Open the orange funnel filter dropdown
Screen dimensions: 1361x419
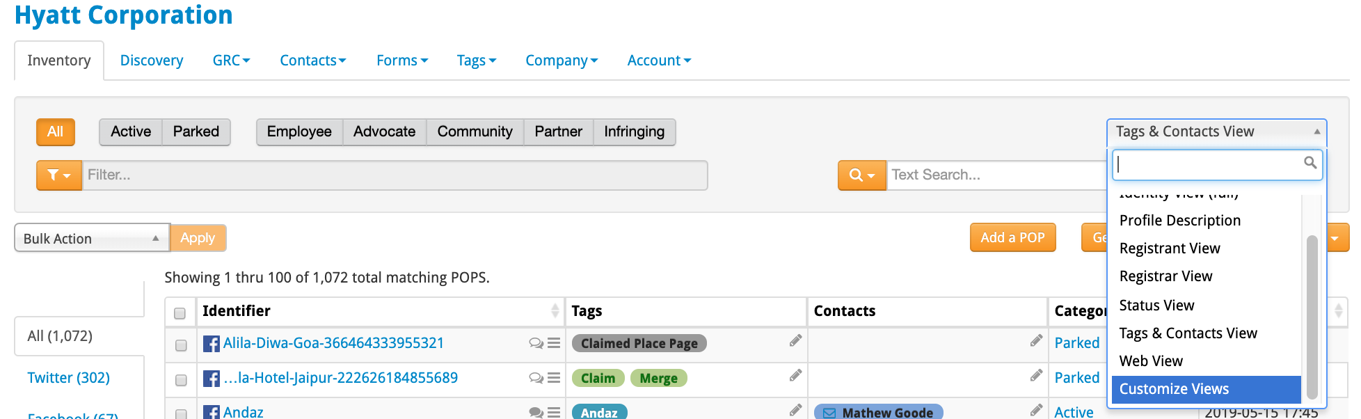(x=59, y=175)
